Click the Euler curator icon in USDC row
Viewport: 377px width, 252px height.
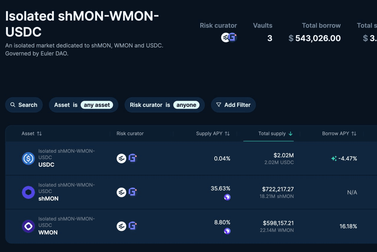tap(121, 159)
